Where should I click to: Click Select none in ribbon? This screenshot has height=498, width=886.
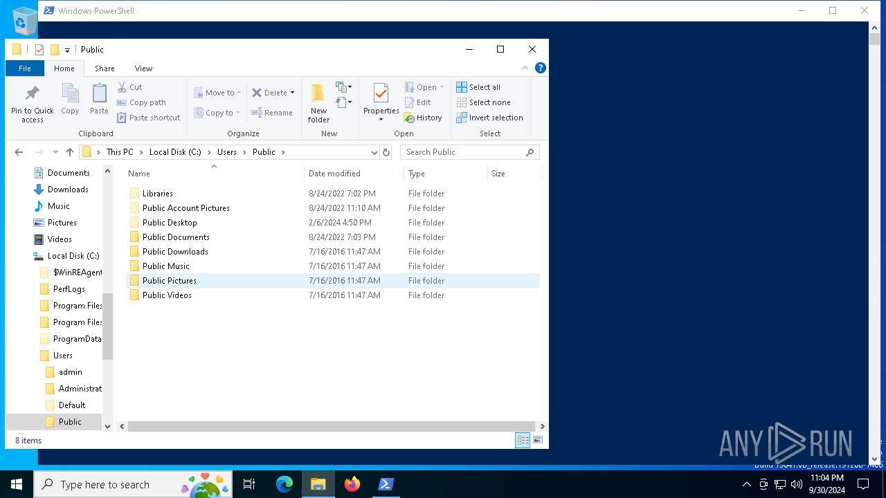coord(483,102)
